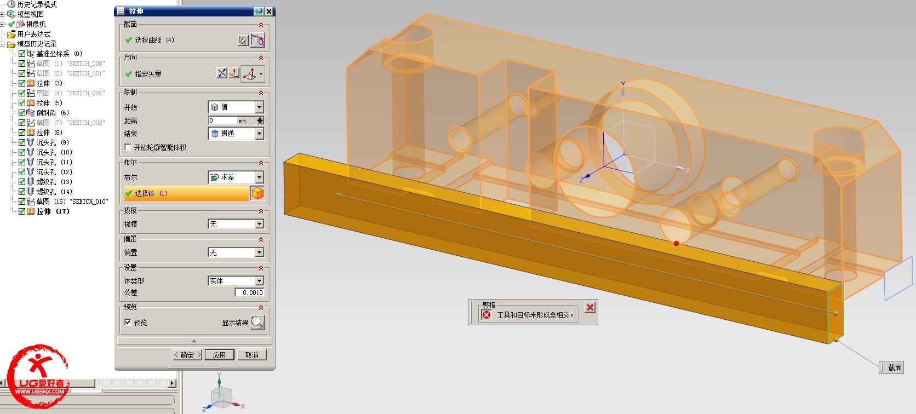The height and width of the screenshot is (414, 916).
Task: Enable the 开放轮廓智能体积 checkbox
Action: click(x=128, y=147)
